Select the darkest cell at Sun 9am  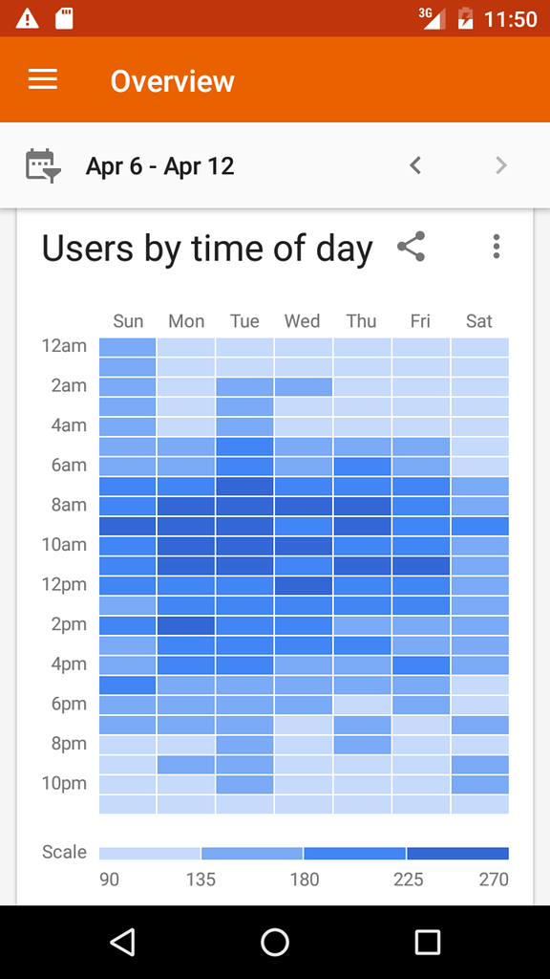point(128,524)
